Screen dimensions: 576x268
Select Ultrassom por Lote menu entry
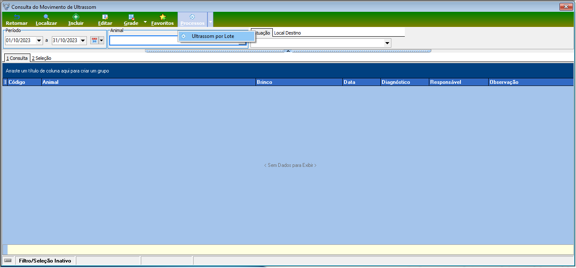pyautogui.click(x=217, y=36)
